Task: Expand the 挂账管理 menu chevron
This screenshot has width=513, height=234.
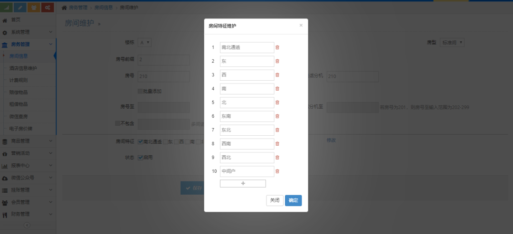Action: tap(51, 189)
